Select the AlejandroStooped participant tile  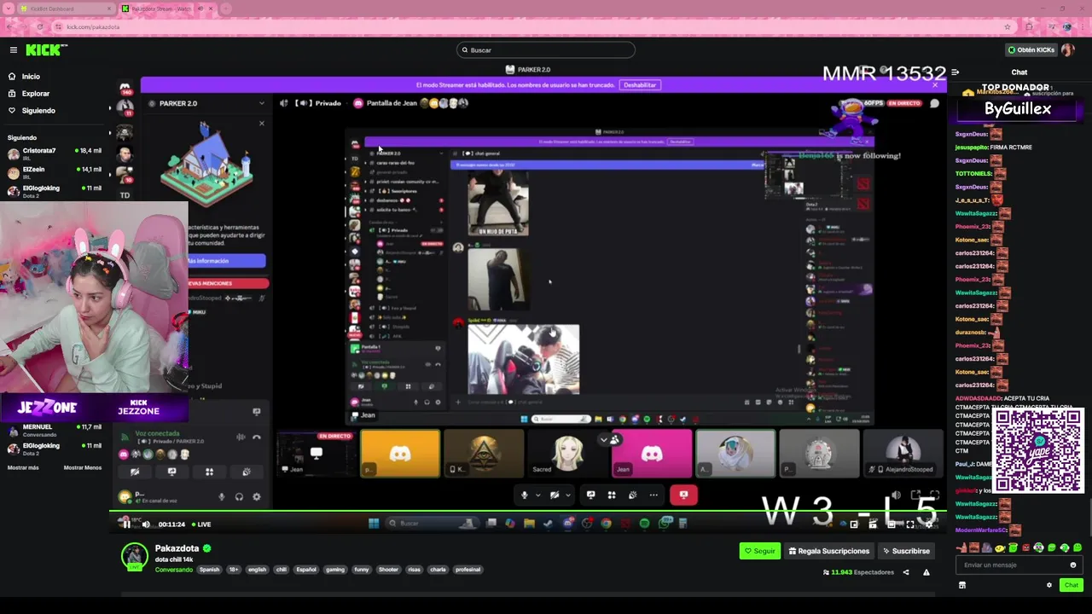click(903, 453)
